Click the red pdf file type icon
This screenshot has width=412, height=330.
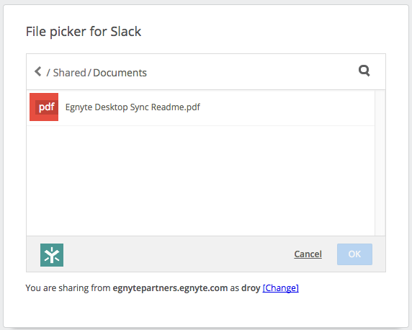coord(44,107)
